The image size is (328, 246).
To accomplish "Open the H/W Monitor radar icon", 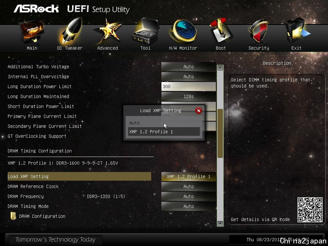I will (x=183, y=31).
